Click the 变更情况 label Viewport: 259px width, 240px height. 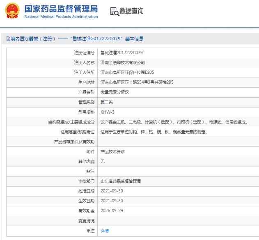[x=86, y=221]
